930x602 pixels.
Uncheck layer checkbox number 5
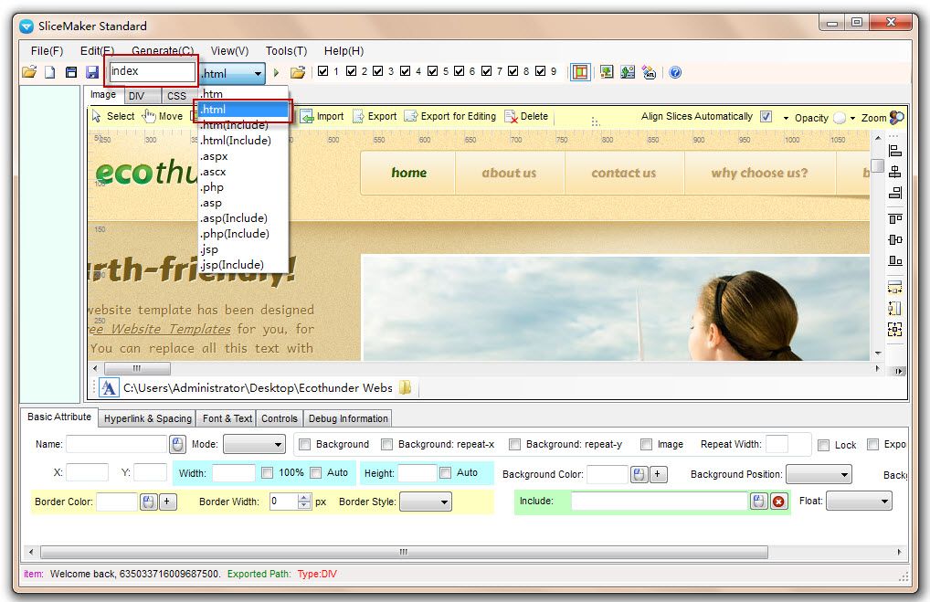pos(433,72)
